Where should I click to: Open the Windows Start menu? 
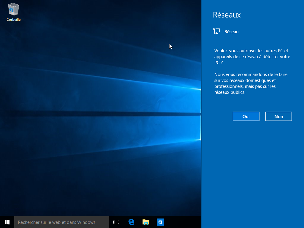coord(7,222)
